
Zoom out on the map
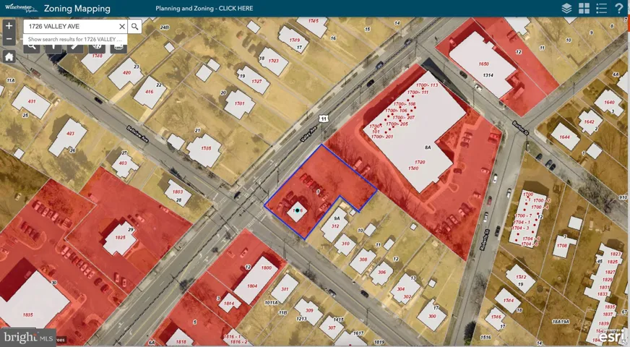(9, 38)
